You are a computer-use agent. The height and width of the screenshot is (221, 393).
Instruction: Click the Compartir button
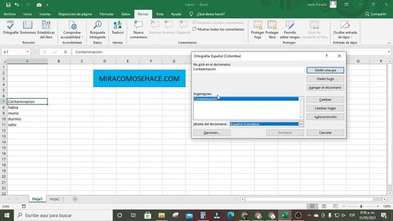(x=375, y=14)
